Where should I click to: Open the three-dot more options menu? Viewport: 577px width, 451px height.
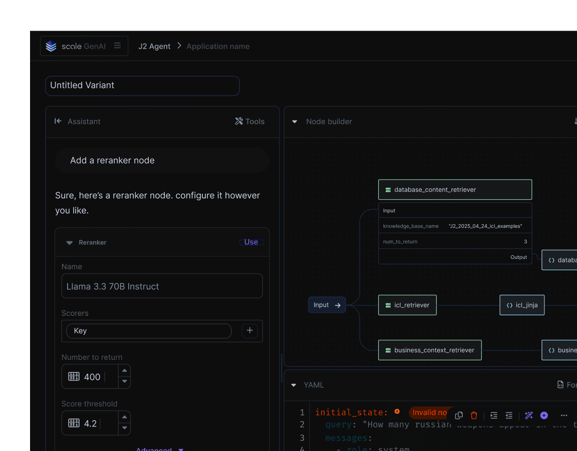click(x=564, y=415)
